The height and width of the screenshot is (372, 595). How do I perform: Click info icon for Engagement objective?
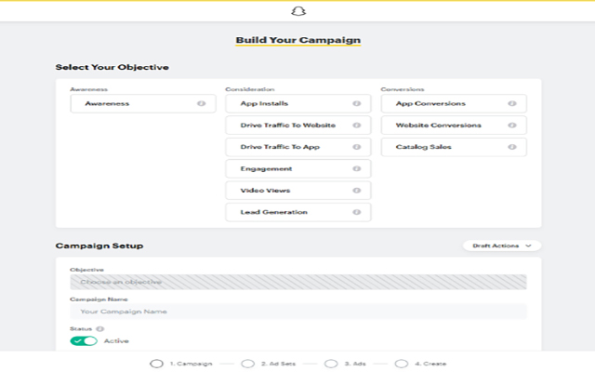[x=356, y=169]
